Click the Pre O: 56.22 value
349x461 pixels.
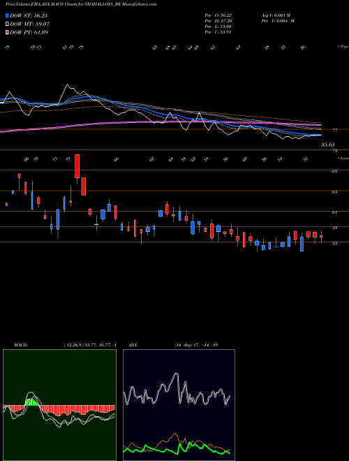coord(218,15)
